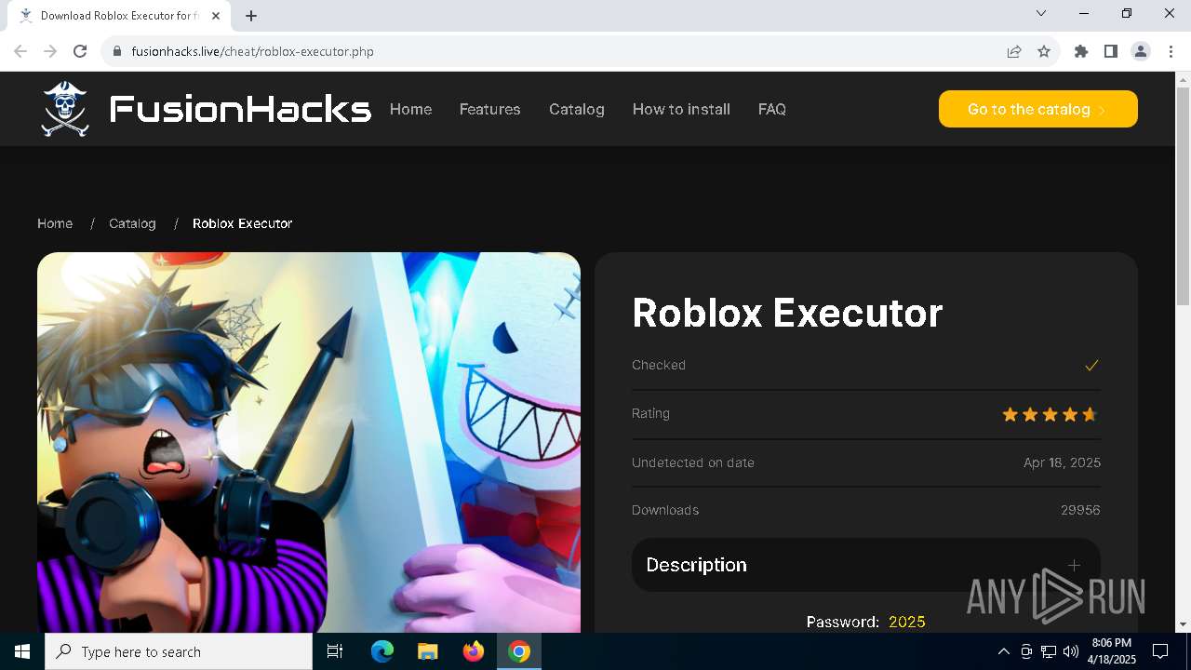Image resolution: width=1191 pixels, height=670 pixels.
Task: Reload the page
Action: (x=80, y=51)
